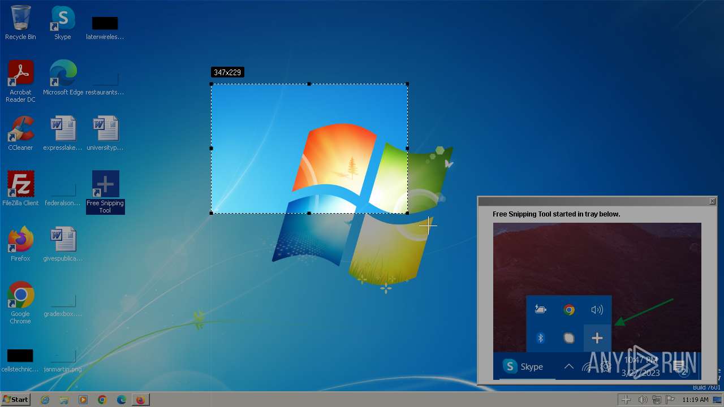Open Action Center flag icon
The height and width of the screenshot is (407, 724).
point(670,400)
